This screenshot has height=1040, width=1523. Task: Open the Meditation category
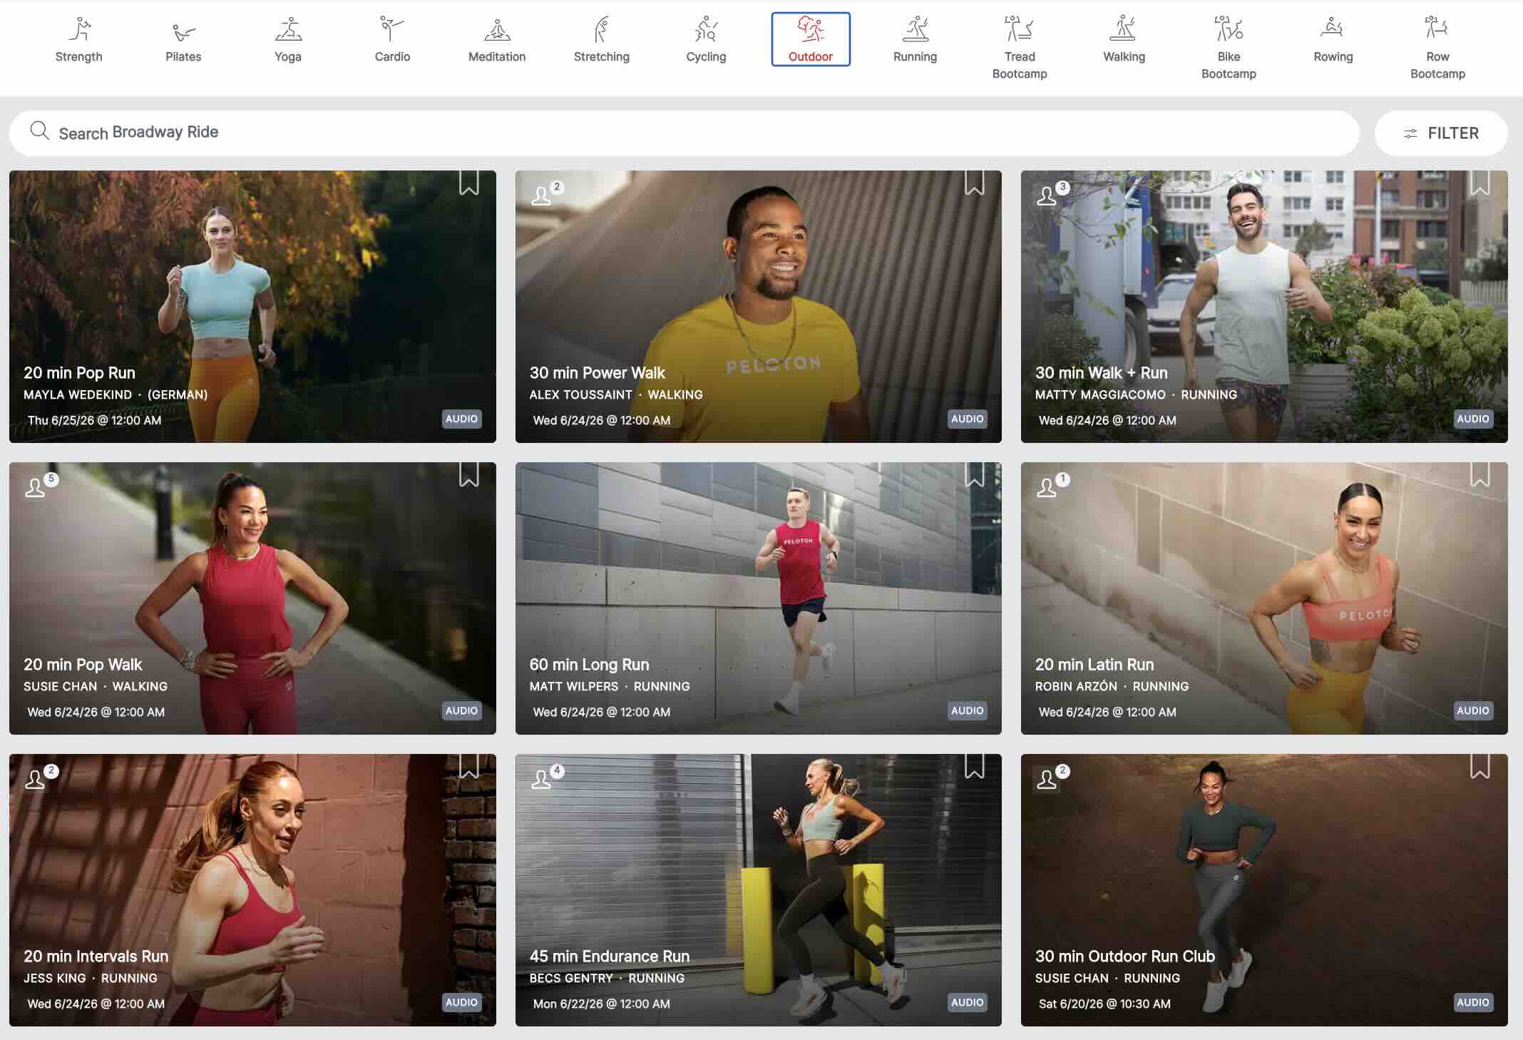tap(497, 39)
